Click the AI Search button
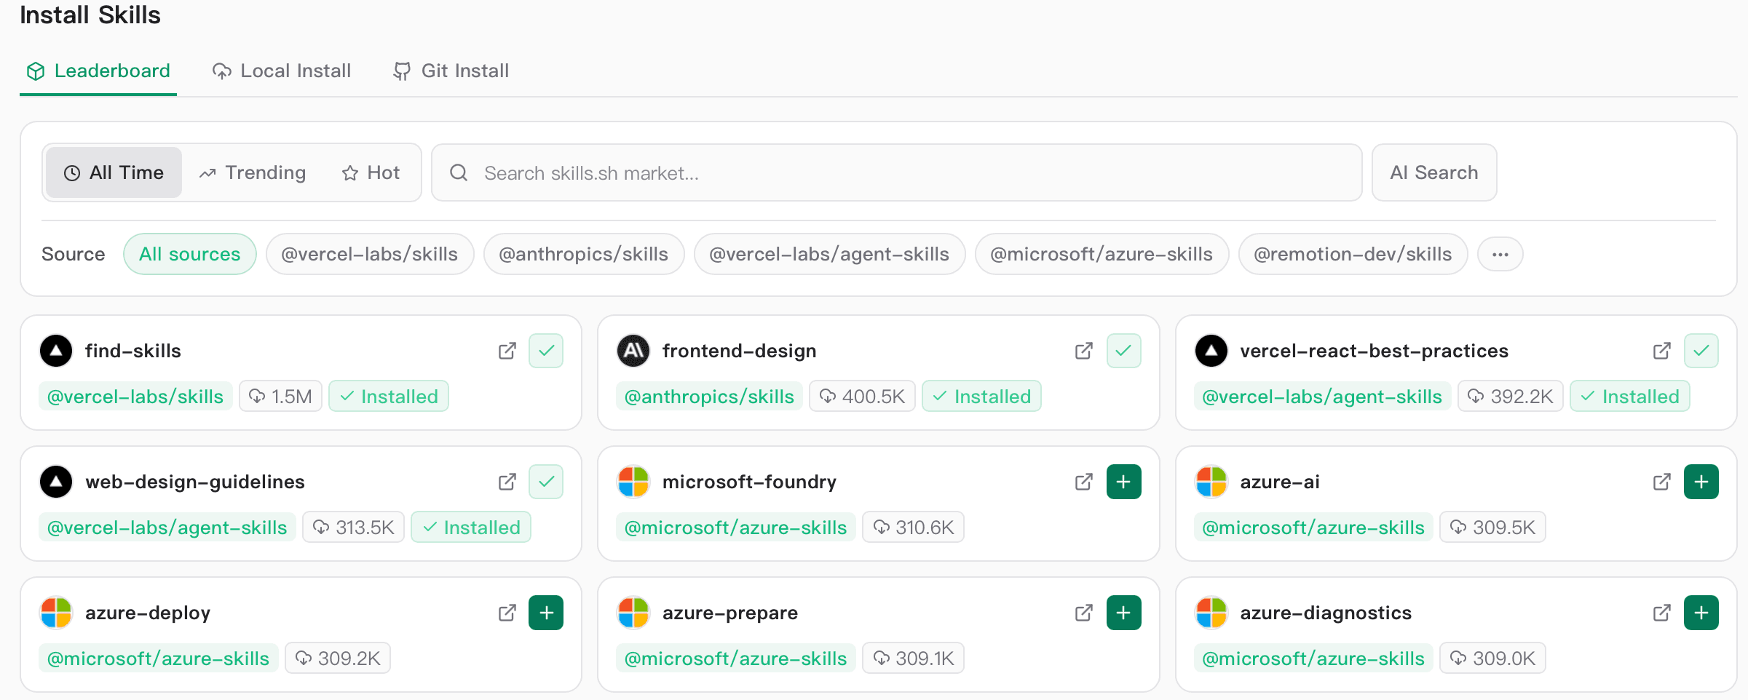 (x=1434, y=172)
